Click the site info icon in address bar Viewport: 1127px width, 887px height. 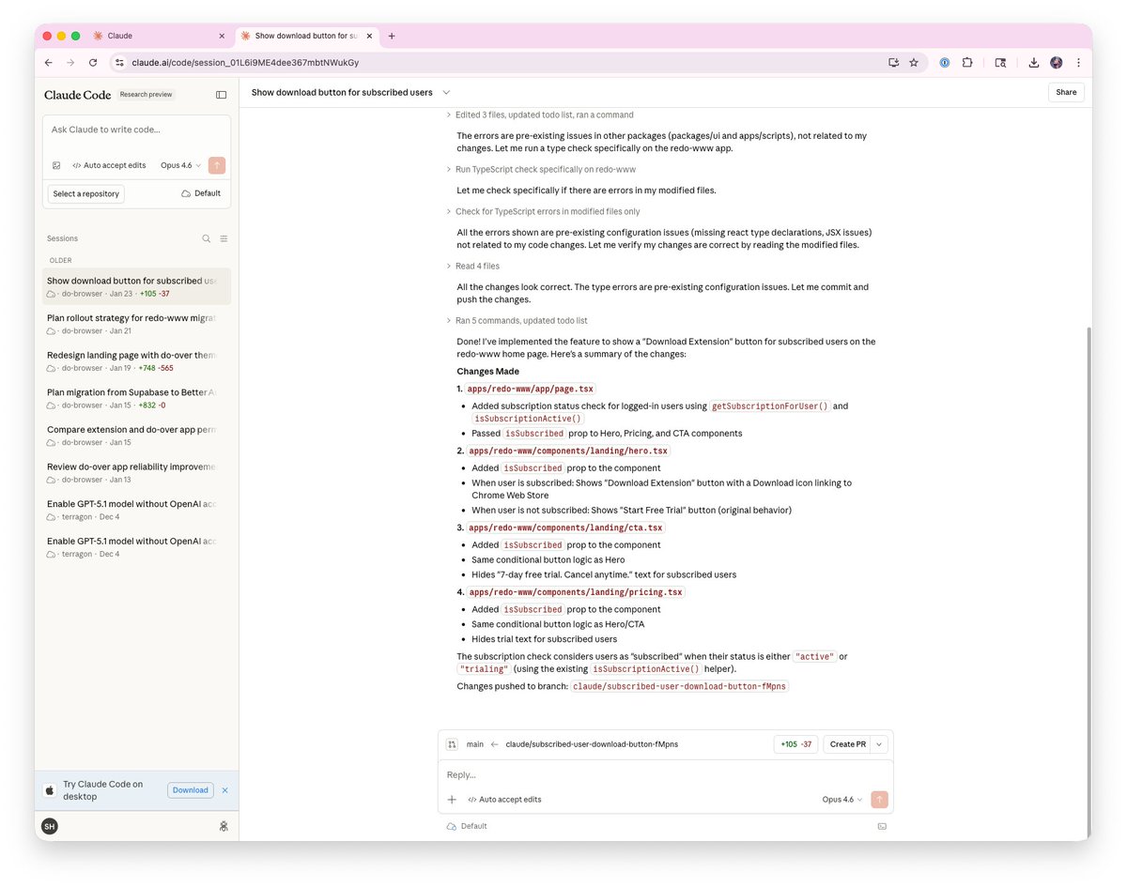(x=119, y=63)
